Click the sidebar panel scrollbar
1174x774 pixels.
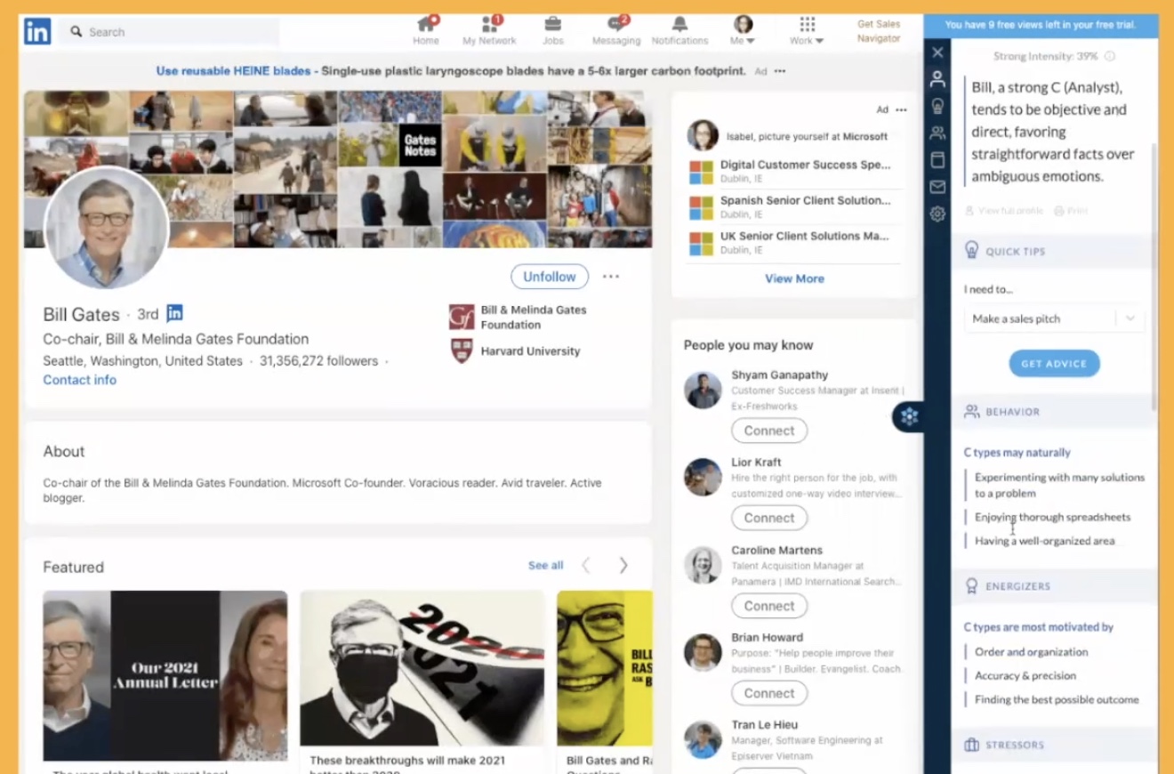1154,276
